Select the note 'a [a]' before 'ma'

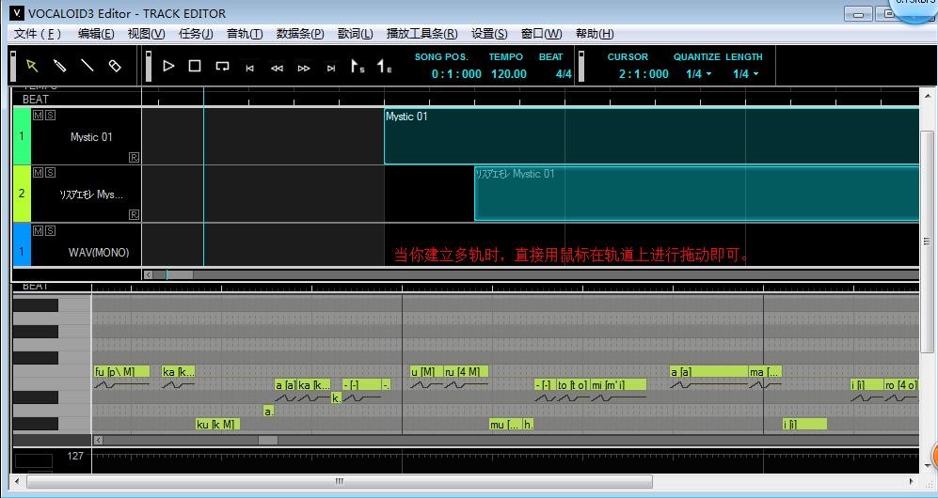pyautogui.click(x=708, y=371)
